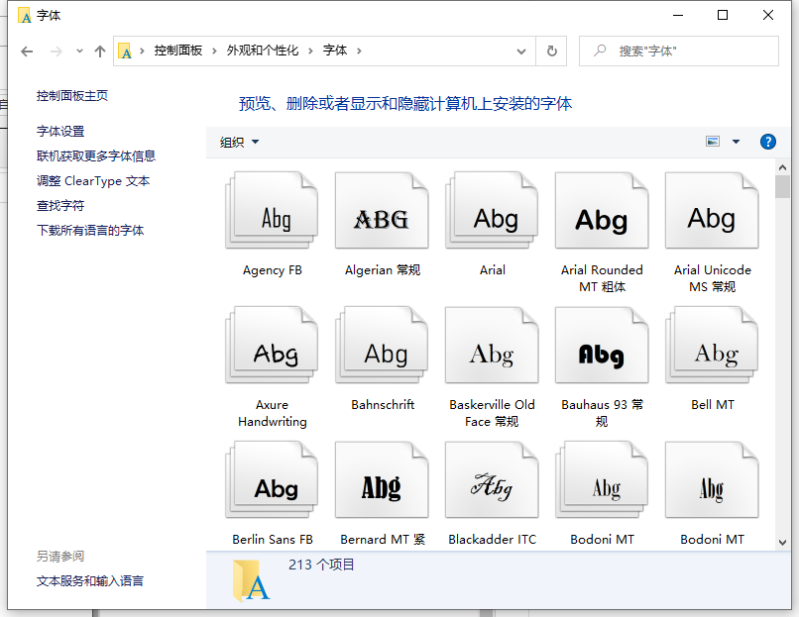Open the 字体设置 link

(60, 131)
